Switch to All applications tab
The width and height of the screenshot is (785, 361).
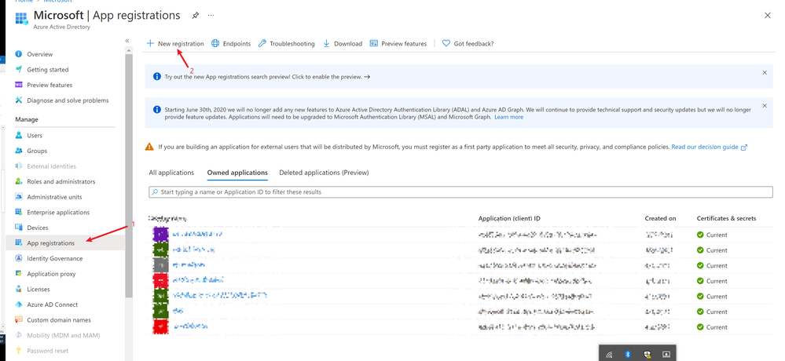[171, 173]
